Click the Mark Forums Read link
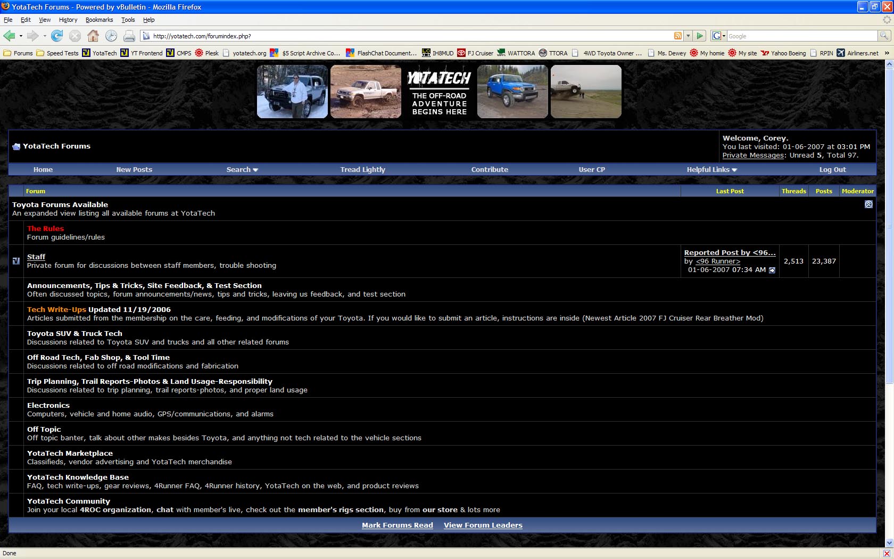This screenshot has width=894, height=559. pyautogui.click(x=397, y=525)
